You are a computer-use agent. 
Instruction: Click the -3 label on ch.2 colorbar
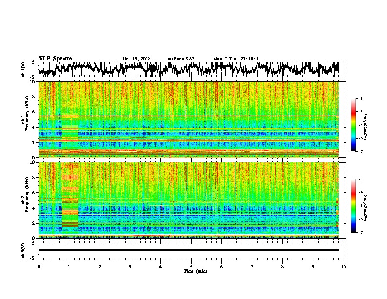pyautogui.click(x=360, y=179)
